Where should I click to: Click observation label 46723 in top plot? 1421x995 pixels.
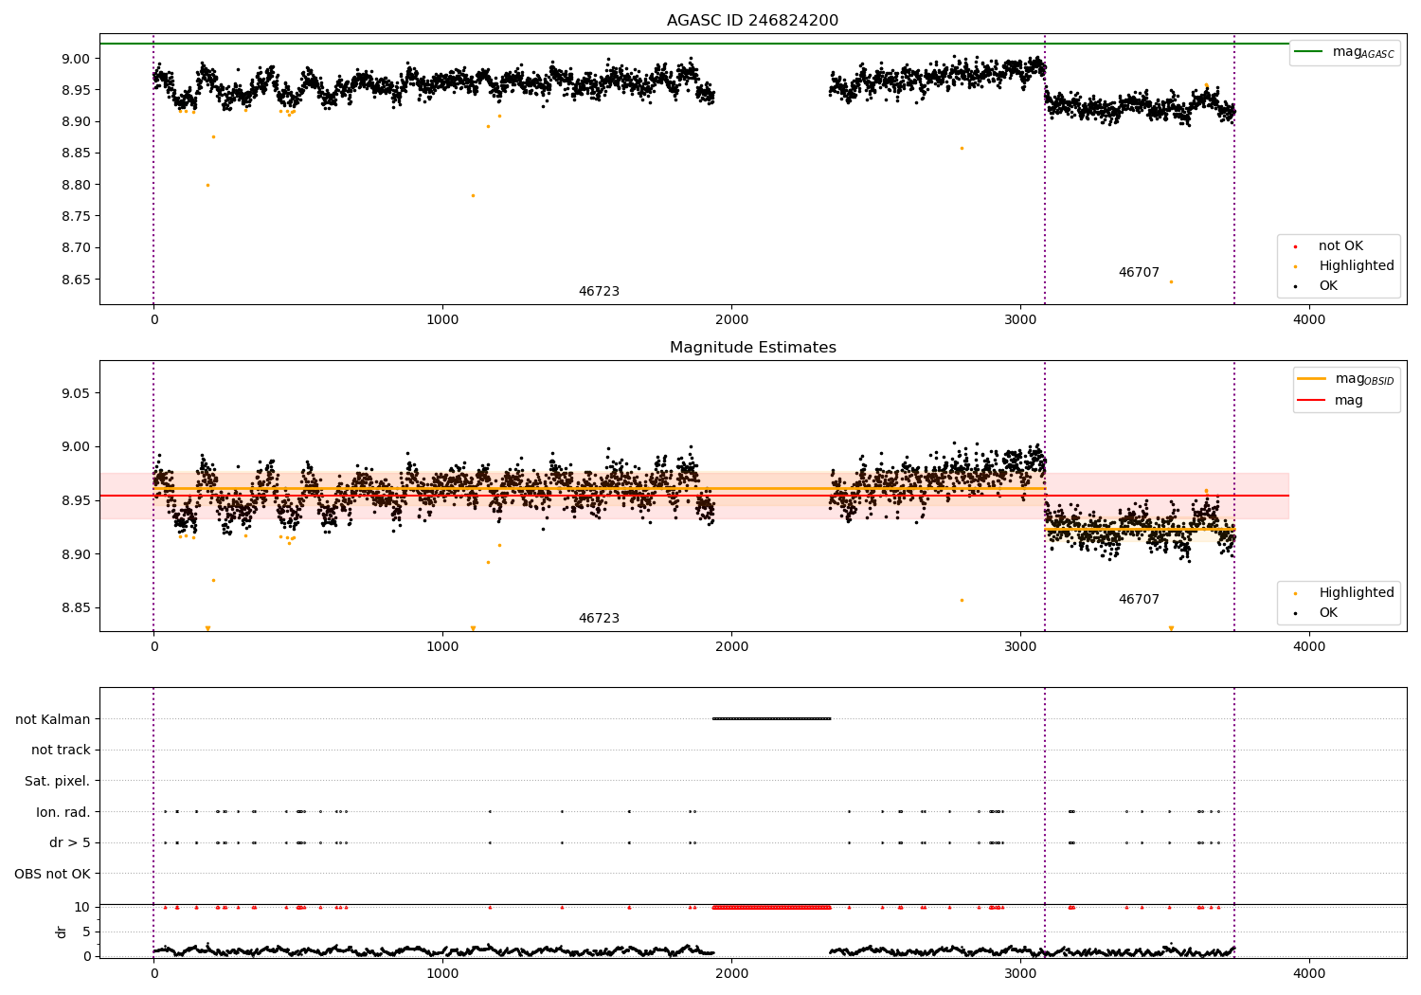coord(599,292)
